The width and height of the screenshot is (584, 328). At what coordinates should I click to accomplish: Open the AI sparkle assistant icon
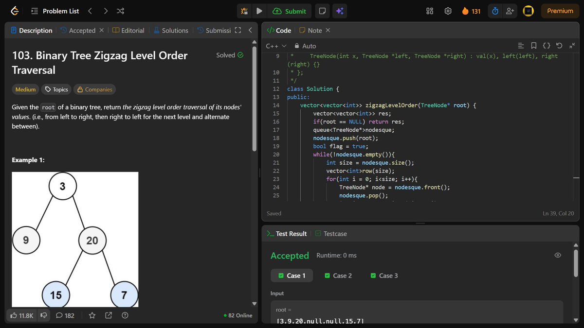click(x=340, y=11)
